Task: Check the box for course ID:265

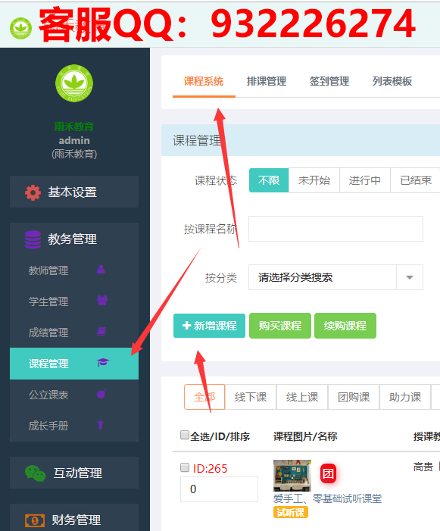Action: coord(185,467)
